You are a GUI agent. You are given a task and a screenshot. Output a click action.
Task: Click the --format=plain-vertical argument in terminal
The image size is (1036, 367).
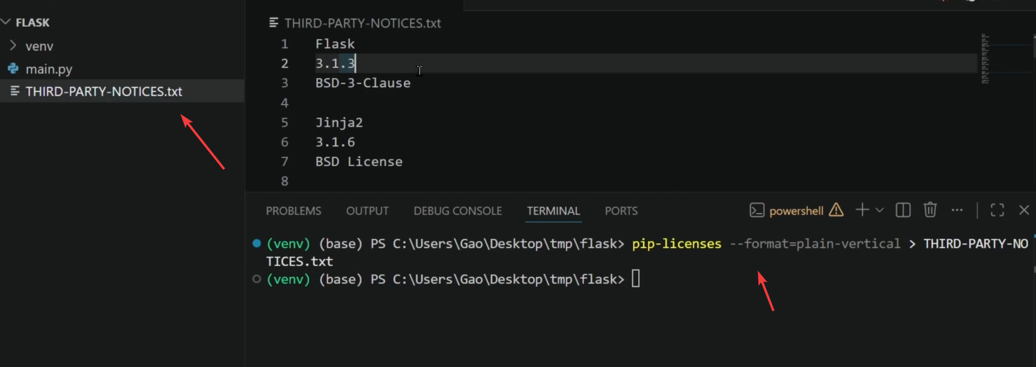point(815,244)
